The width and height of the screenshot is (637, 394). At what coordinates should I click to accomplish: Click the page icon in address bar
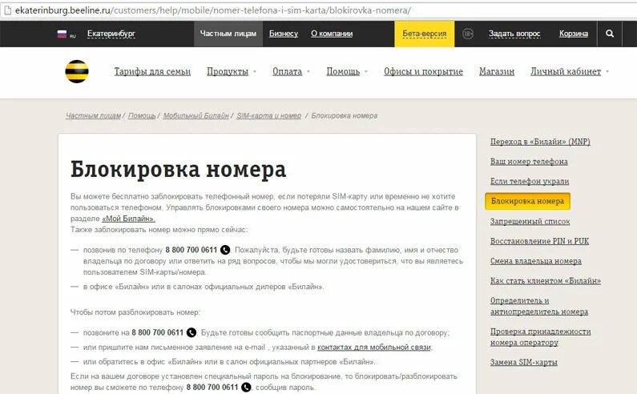click(7, 10)
